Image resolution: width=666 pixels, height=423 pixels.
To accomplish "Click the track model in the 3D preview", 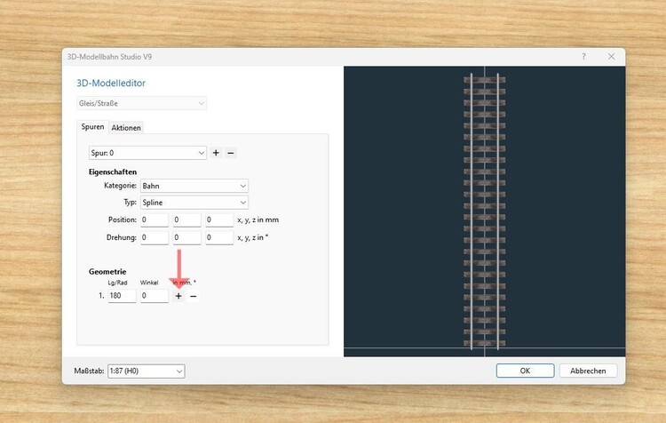I will click(485, 211).
